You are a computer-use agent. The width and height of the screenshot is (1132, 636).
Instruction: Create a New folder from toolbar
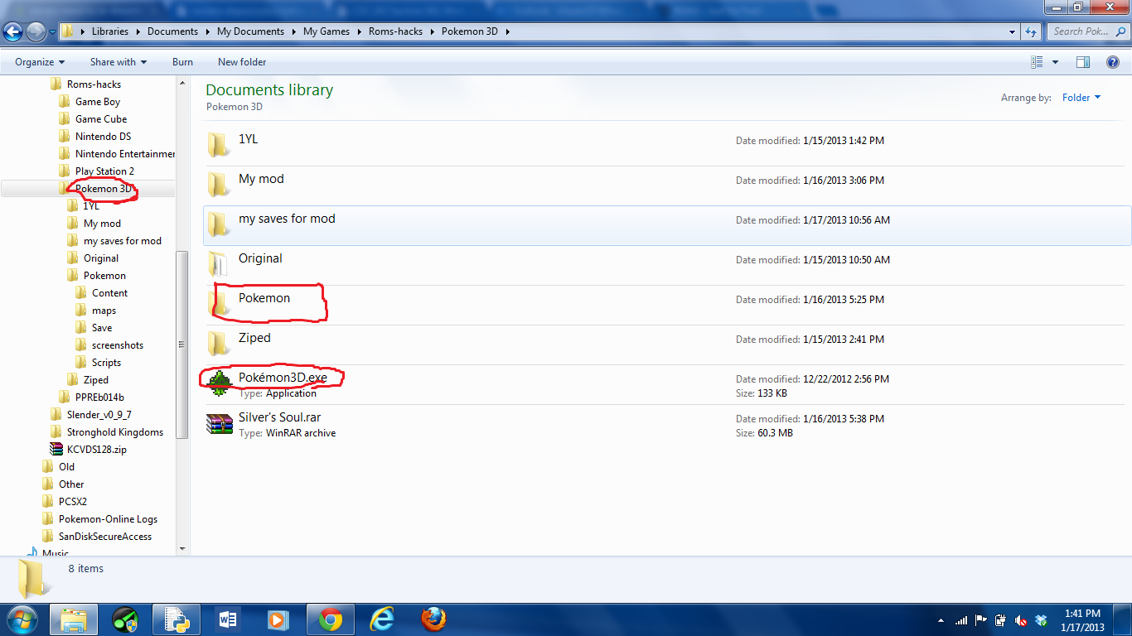coord(242,62)
